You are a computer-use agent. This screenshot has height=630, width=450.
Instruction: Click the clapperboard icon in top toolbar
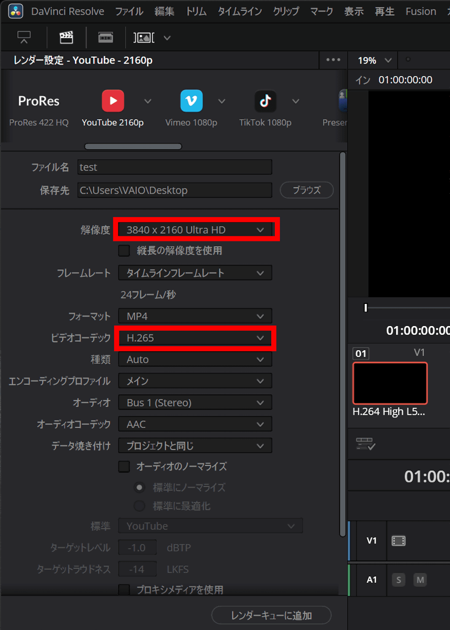click(x=66, y=37)
